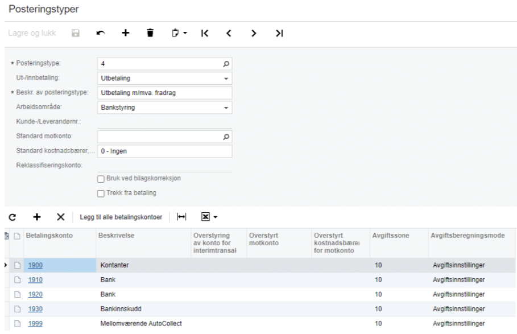Click the attachments column header icon
This screenshot has width=517, height=334.
click(x=7, y=236)
